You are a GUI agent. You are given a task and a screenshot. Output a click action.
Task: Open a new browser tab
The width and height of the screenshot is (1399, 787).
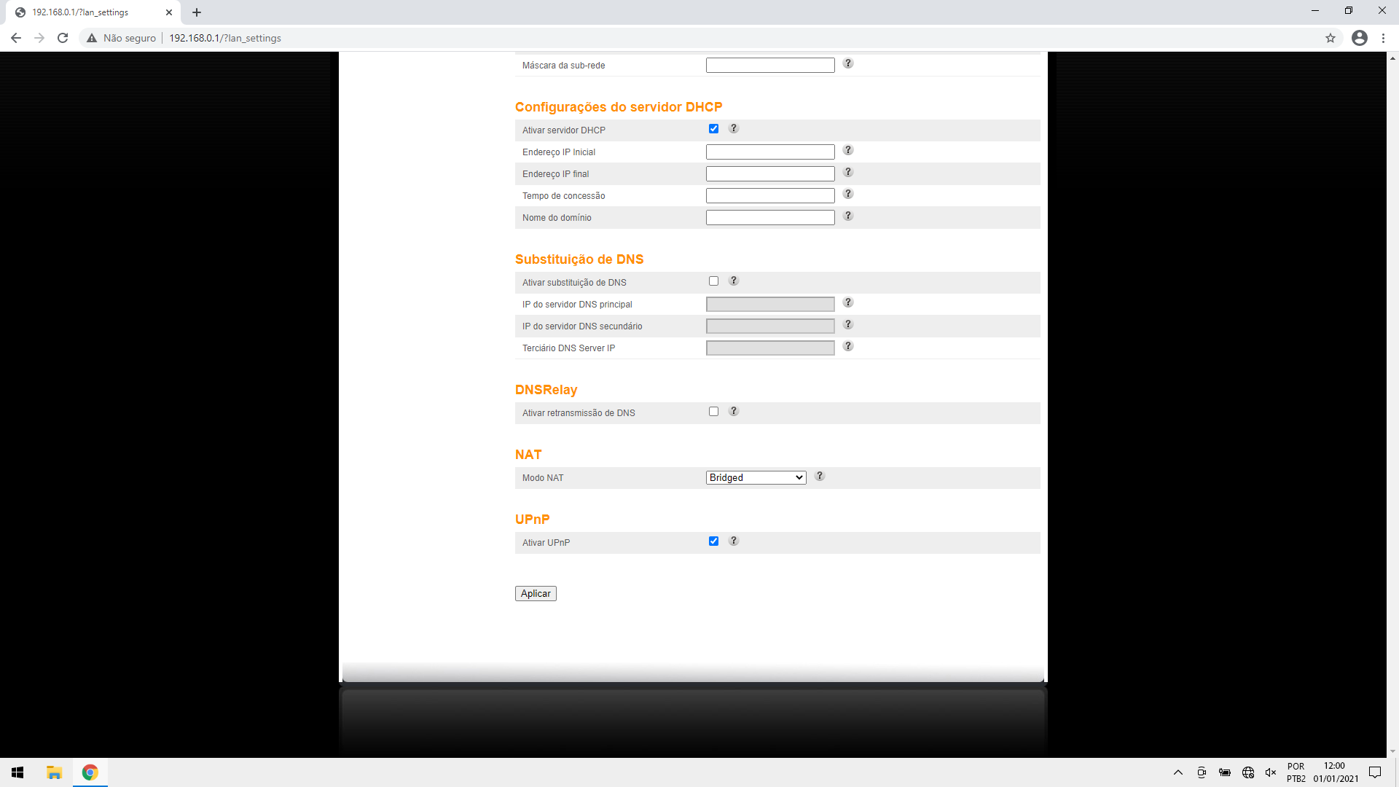click(x=197, y=12)
